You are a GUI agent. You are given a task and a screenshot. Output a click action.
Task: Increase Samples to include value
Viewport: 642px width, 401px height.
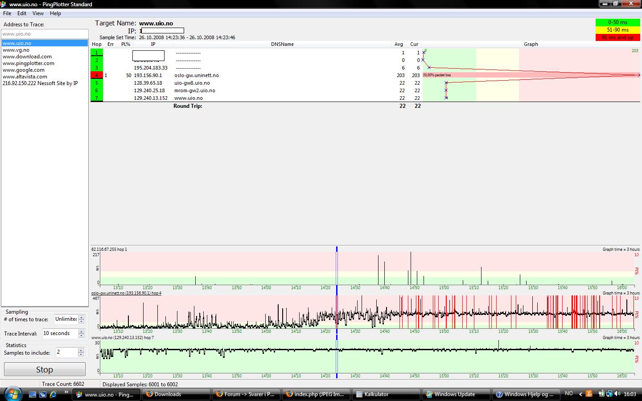pos(81,351)
